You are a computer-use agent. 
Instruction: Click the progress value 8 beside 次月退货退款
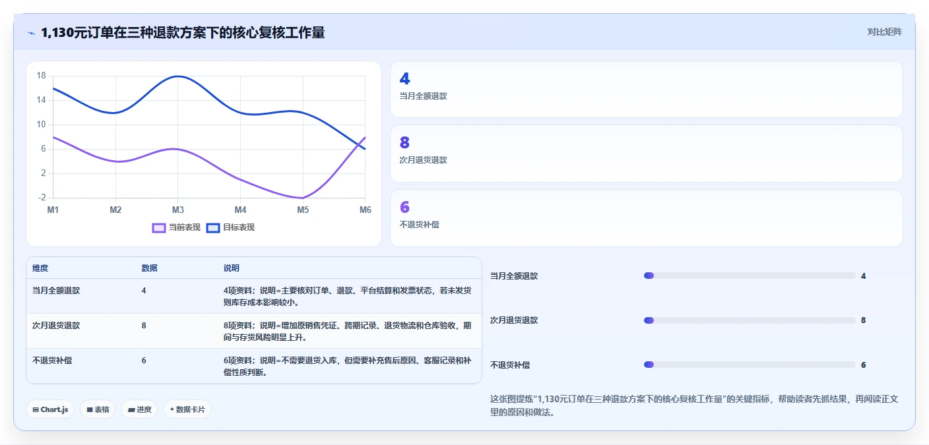863,320
